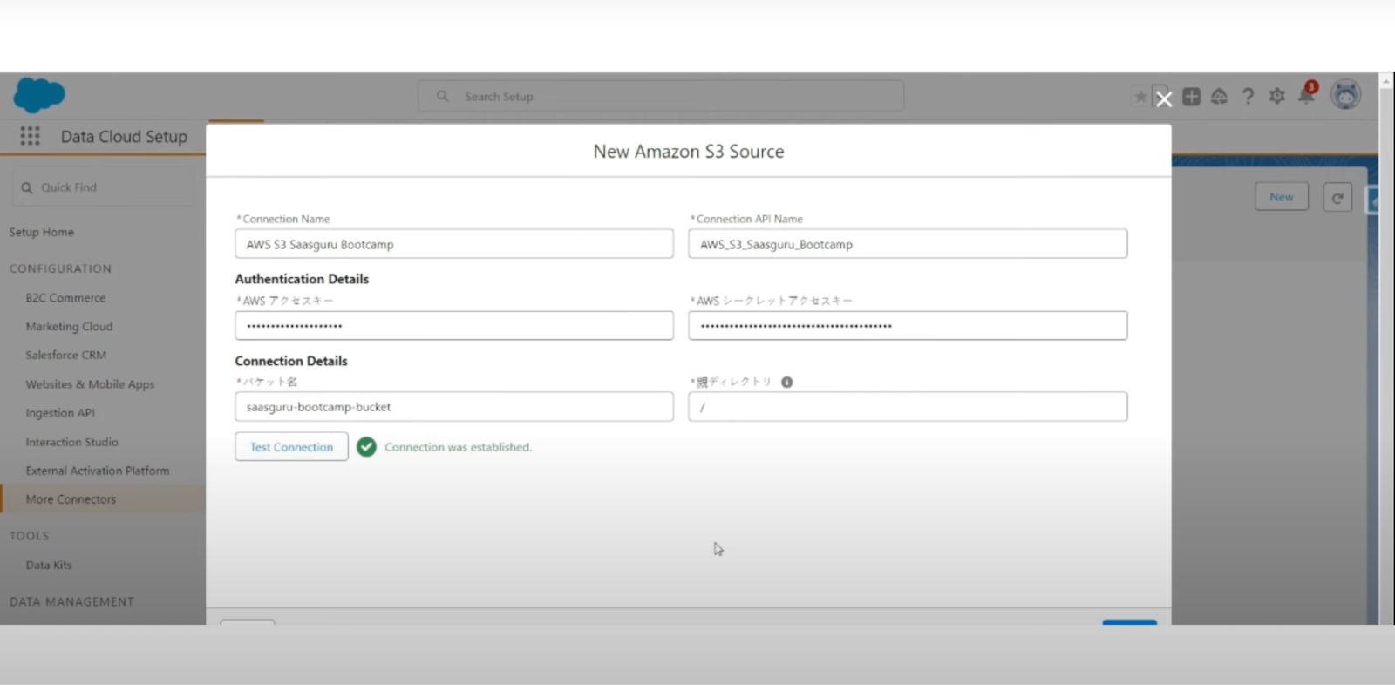Image resolution: width=1395 pixels, height=685 pixels.
Task: View notifications via the bell icon
Action: (1306, 94)
